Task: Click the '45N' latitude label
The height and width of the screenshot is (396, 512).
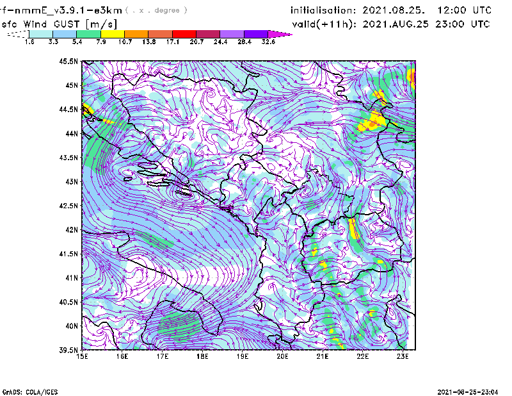Action: (72, 85)
